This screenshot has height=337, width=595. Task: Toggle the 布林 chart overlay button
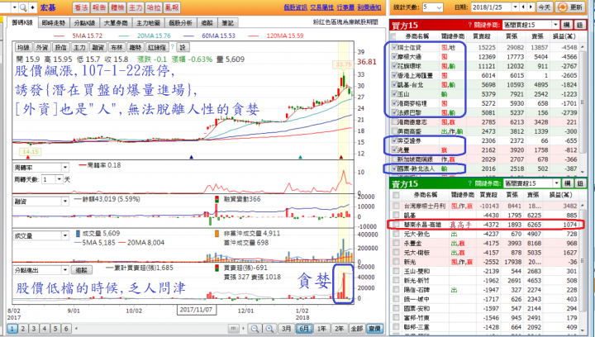(x=117, y=47)
